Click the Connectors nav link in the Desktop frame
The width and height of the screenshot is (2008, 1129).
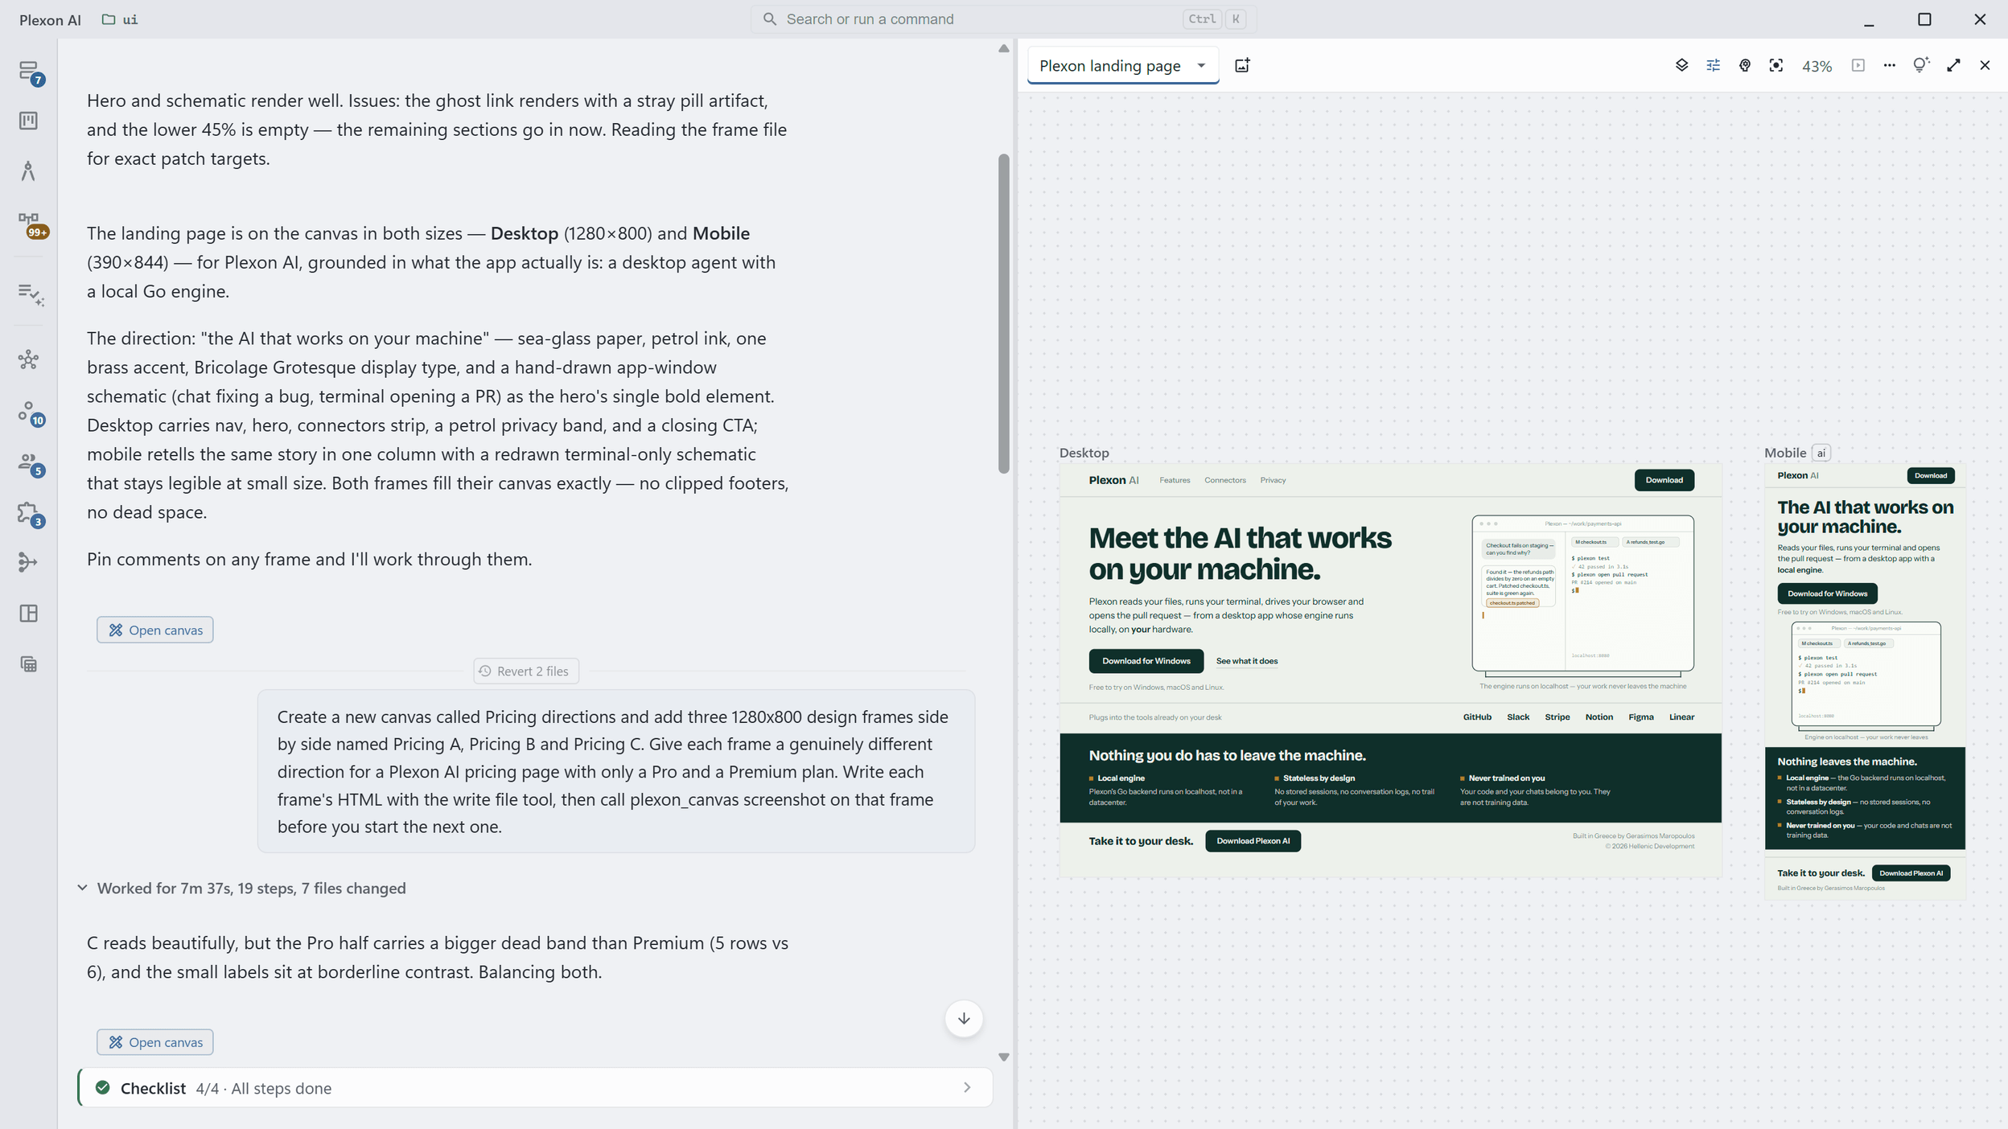click(1224, 480)
